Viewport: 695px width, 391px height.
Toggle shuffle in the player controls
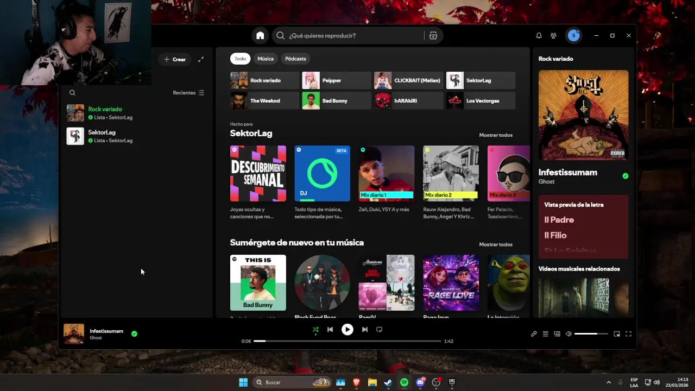coord(315,329)
